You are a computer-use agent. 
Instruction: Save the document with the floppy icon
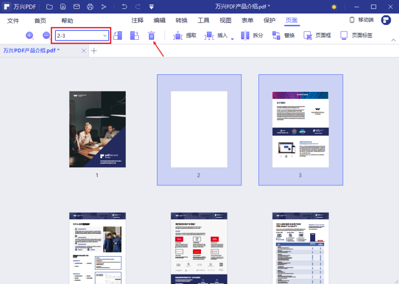[63, 7]
